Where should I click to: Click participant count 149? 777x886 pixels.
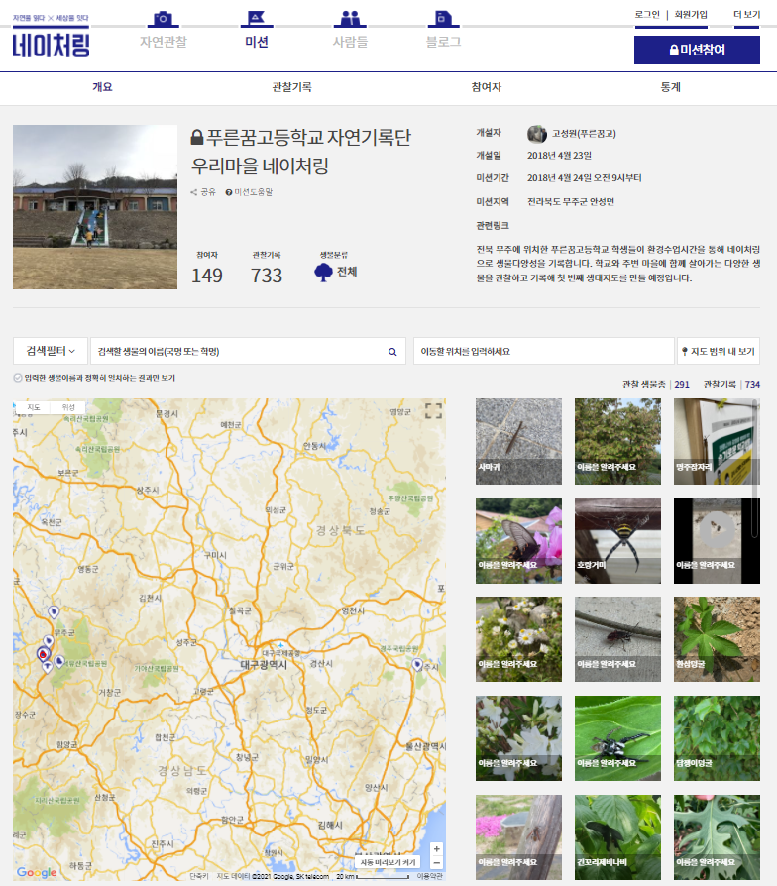(x=207, y=276)
